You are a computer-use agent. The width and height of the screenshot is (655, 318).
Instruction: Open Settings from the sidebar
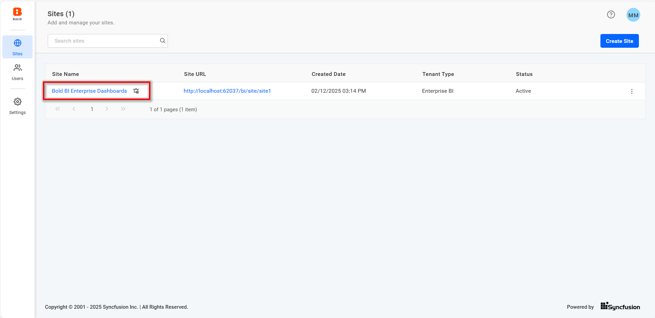[18, 106]
